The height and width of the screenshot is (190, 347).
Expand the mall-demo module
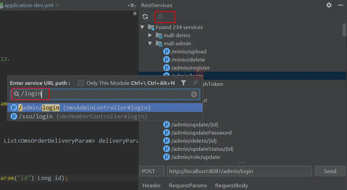(x=150, y=35)
